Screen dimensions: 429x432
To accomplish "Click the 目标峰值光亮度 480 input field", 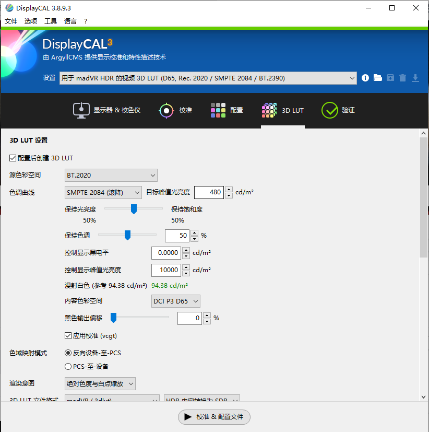I will [209, 192].
